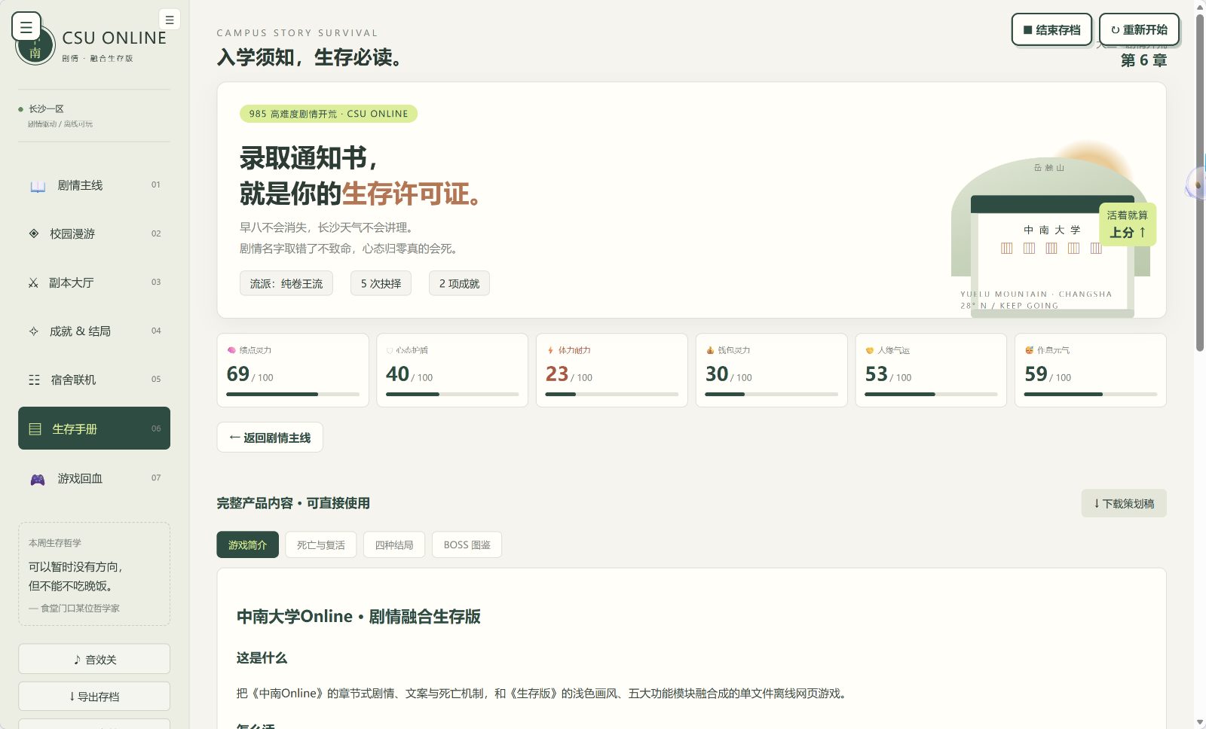Go back via 返回剧情主线
The width and height of the screenshot is (1206, 729).
[270, 438]
